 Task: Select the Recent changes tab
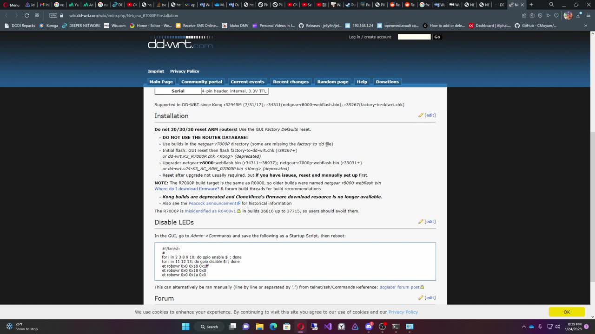[291, 82]
